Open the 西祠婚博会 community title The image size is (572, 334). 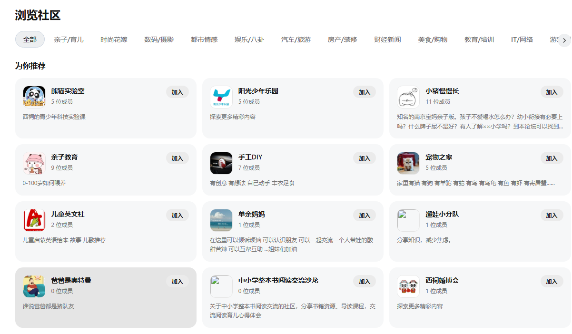442,280
